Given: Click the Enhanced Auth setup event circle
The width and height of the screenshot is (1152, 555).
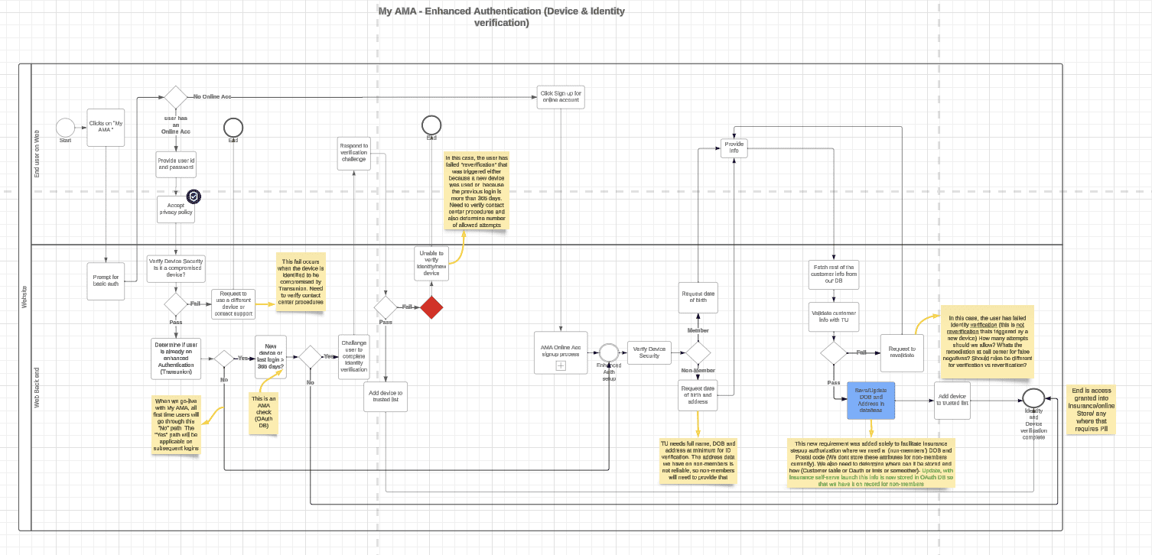Looking at the screenshot, I should (x=609, y=352).
